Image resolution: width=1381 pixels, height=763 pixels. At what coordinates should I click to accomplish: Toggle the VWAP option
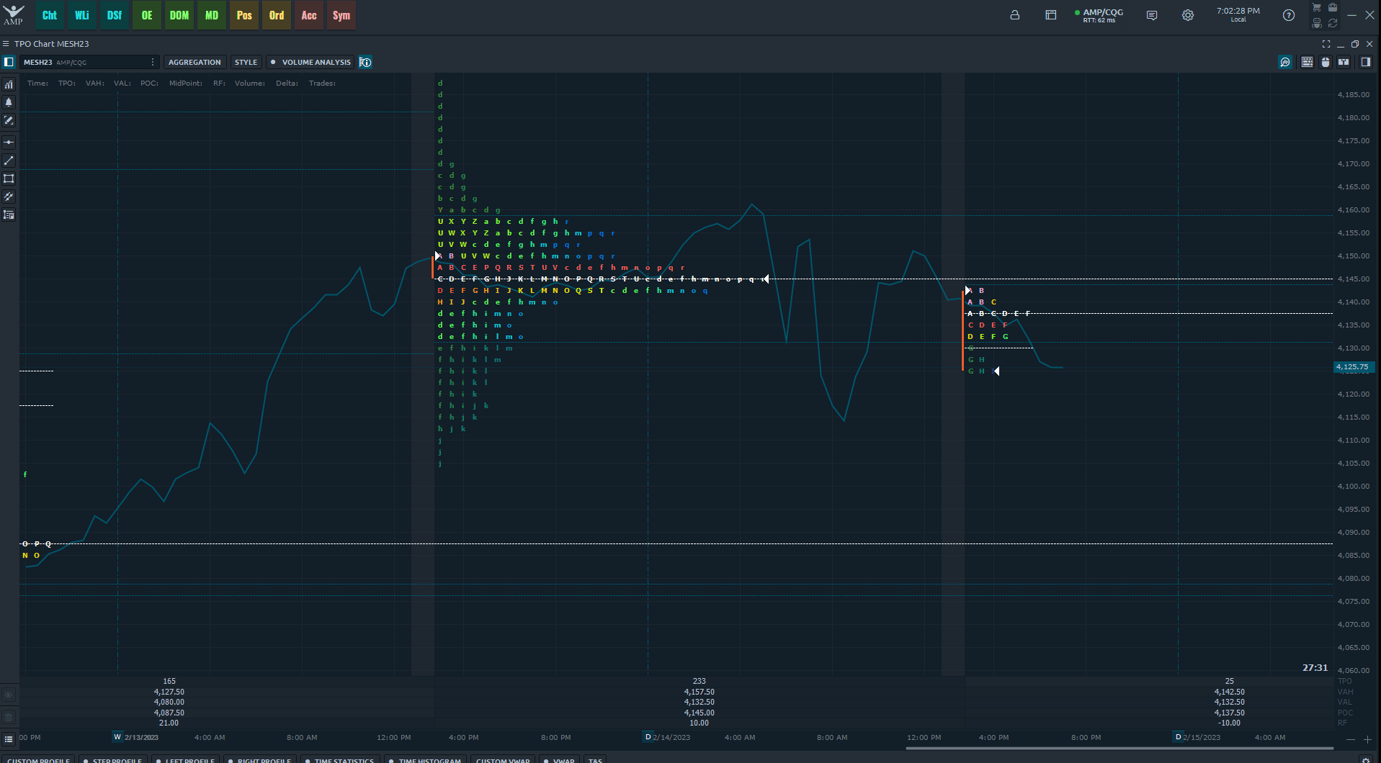tap(559, 759)
